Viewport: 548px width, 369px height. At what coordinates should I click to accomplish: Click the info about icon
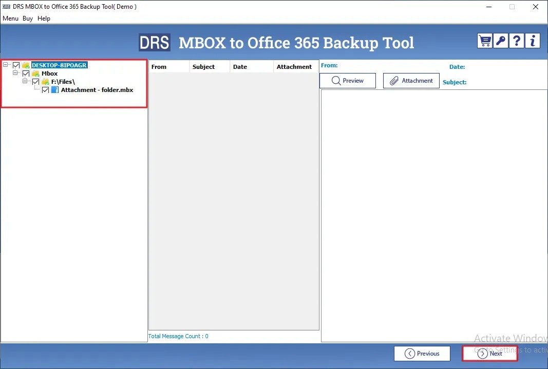(x=533, y=41)
